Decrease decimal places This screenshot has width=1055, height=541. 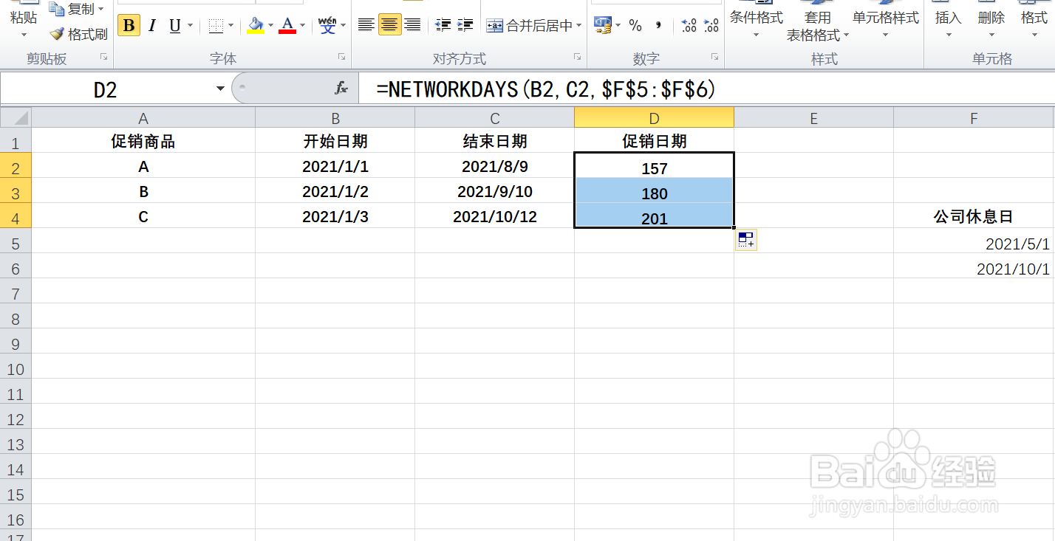pos(711,26)
